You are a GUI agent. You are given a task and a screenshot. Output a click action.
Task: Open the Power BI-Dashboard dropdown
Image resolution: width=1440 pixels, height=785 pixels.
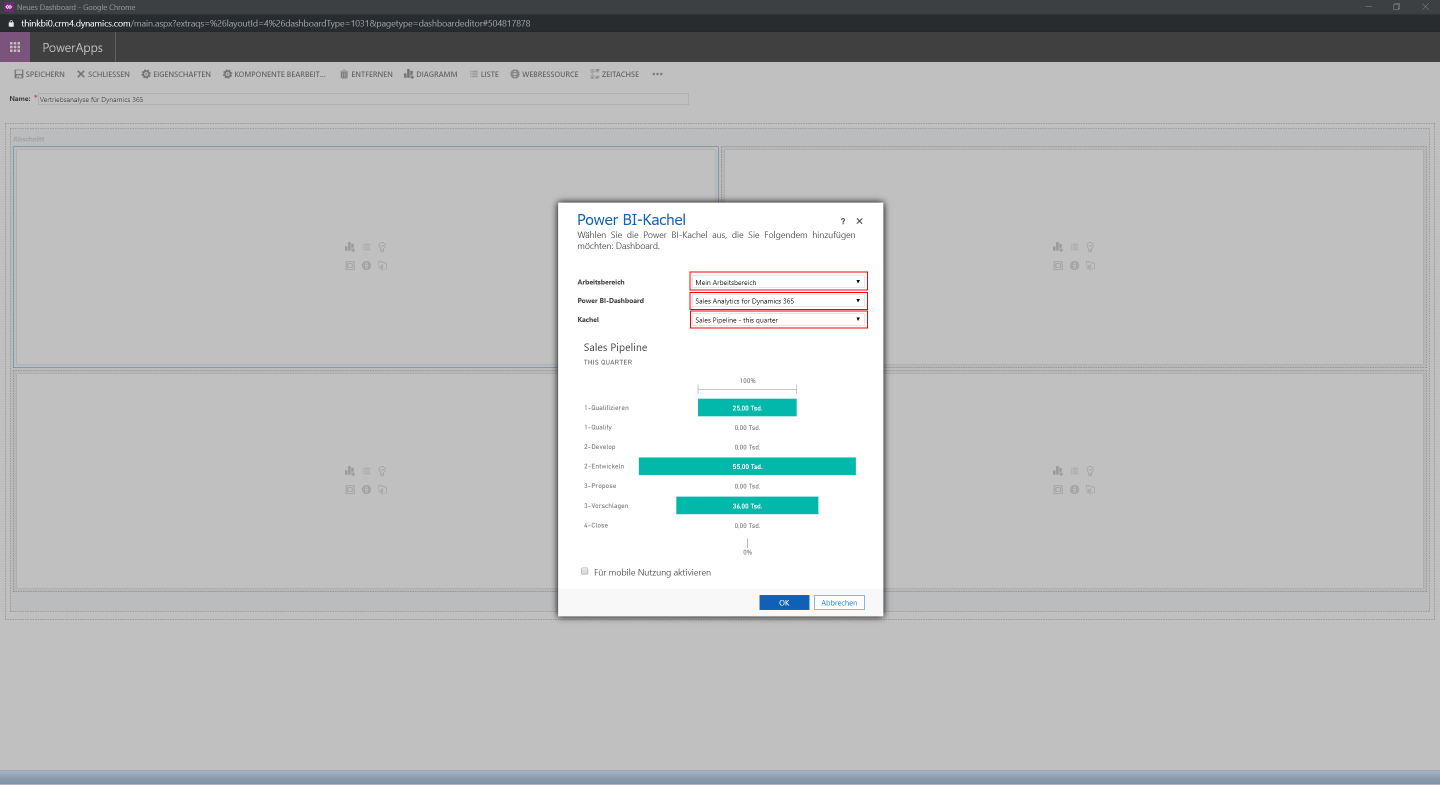coord(778,301)
